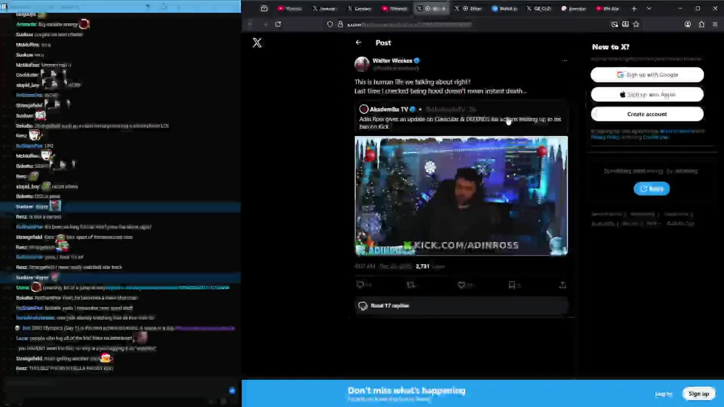Image resolution: width=724 pixels, height=407 pixels.
Task: Switch to the Gemdon X tab
Action: (x=359, y=8)
